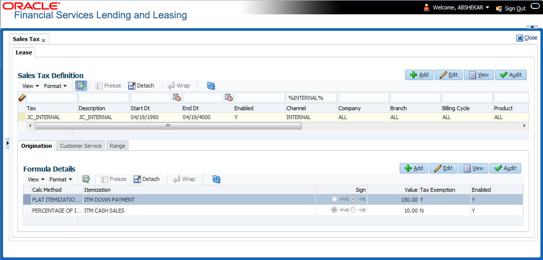Screen dimensions: 543x260
Task: Click the scrollbar left arrow in Sales Tax table
Action: point(30,126)
